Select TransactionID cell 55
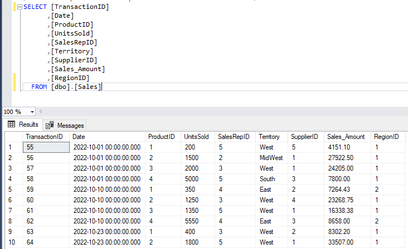The image size is (408, 249). pos(46,147)
